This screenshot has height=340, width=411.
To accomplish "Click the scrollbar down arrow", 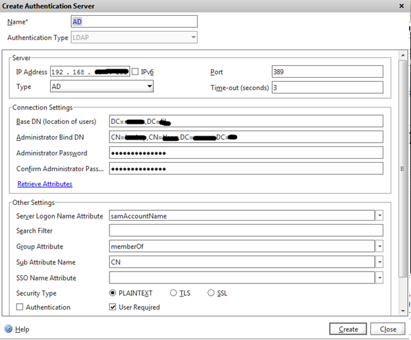I will point(403,311).
